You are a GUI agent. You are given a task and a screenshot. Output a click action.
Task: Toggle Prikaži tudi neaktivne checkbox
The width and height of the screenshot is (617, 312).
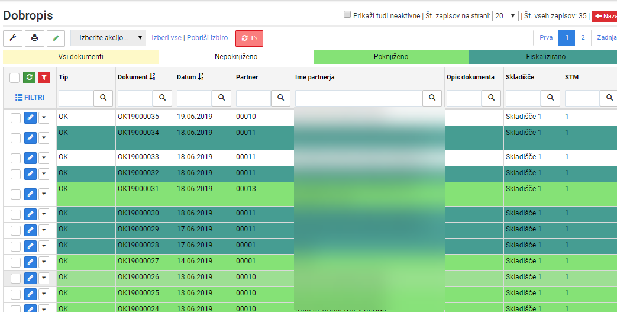[x=347, y=15]
